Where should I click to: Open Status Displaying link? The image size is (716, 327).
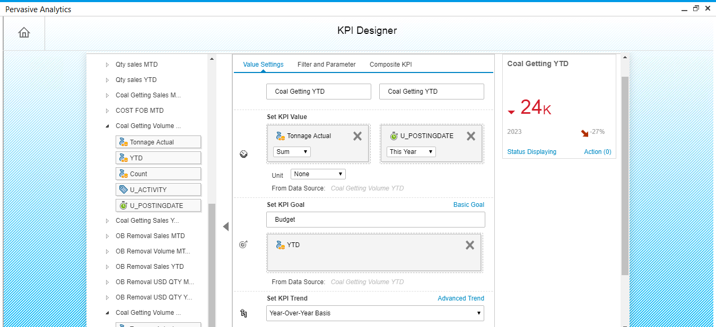(532, 152)
